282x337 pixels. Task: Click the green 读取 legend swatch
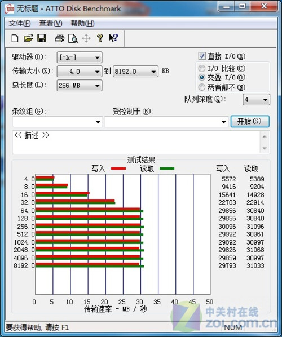pos(167,168)
